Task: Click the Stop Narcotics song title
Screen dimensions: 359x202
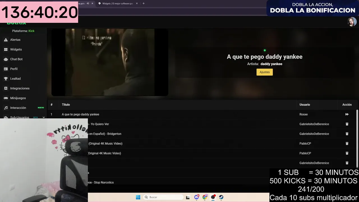Action: pos(101,182)
